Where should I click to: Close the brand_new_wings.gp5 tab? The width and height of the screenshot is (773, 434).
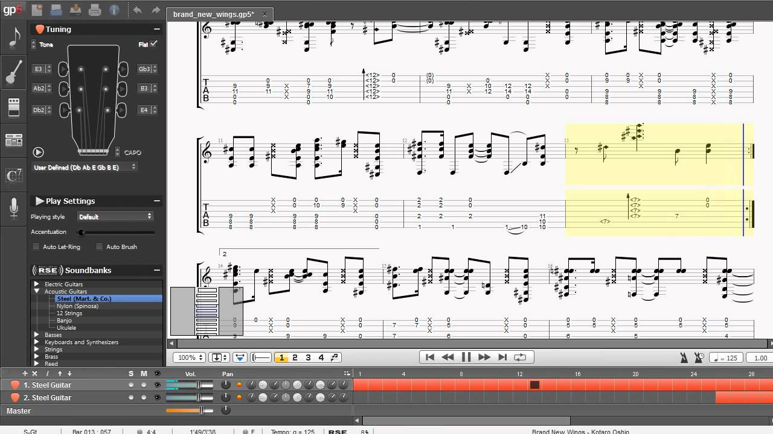coord(265,14)
